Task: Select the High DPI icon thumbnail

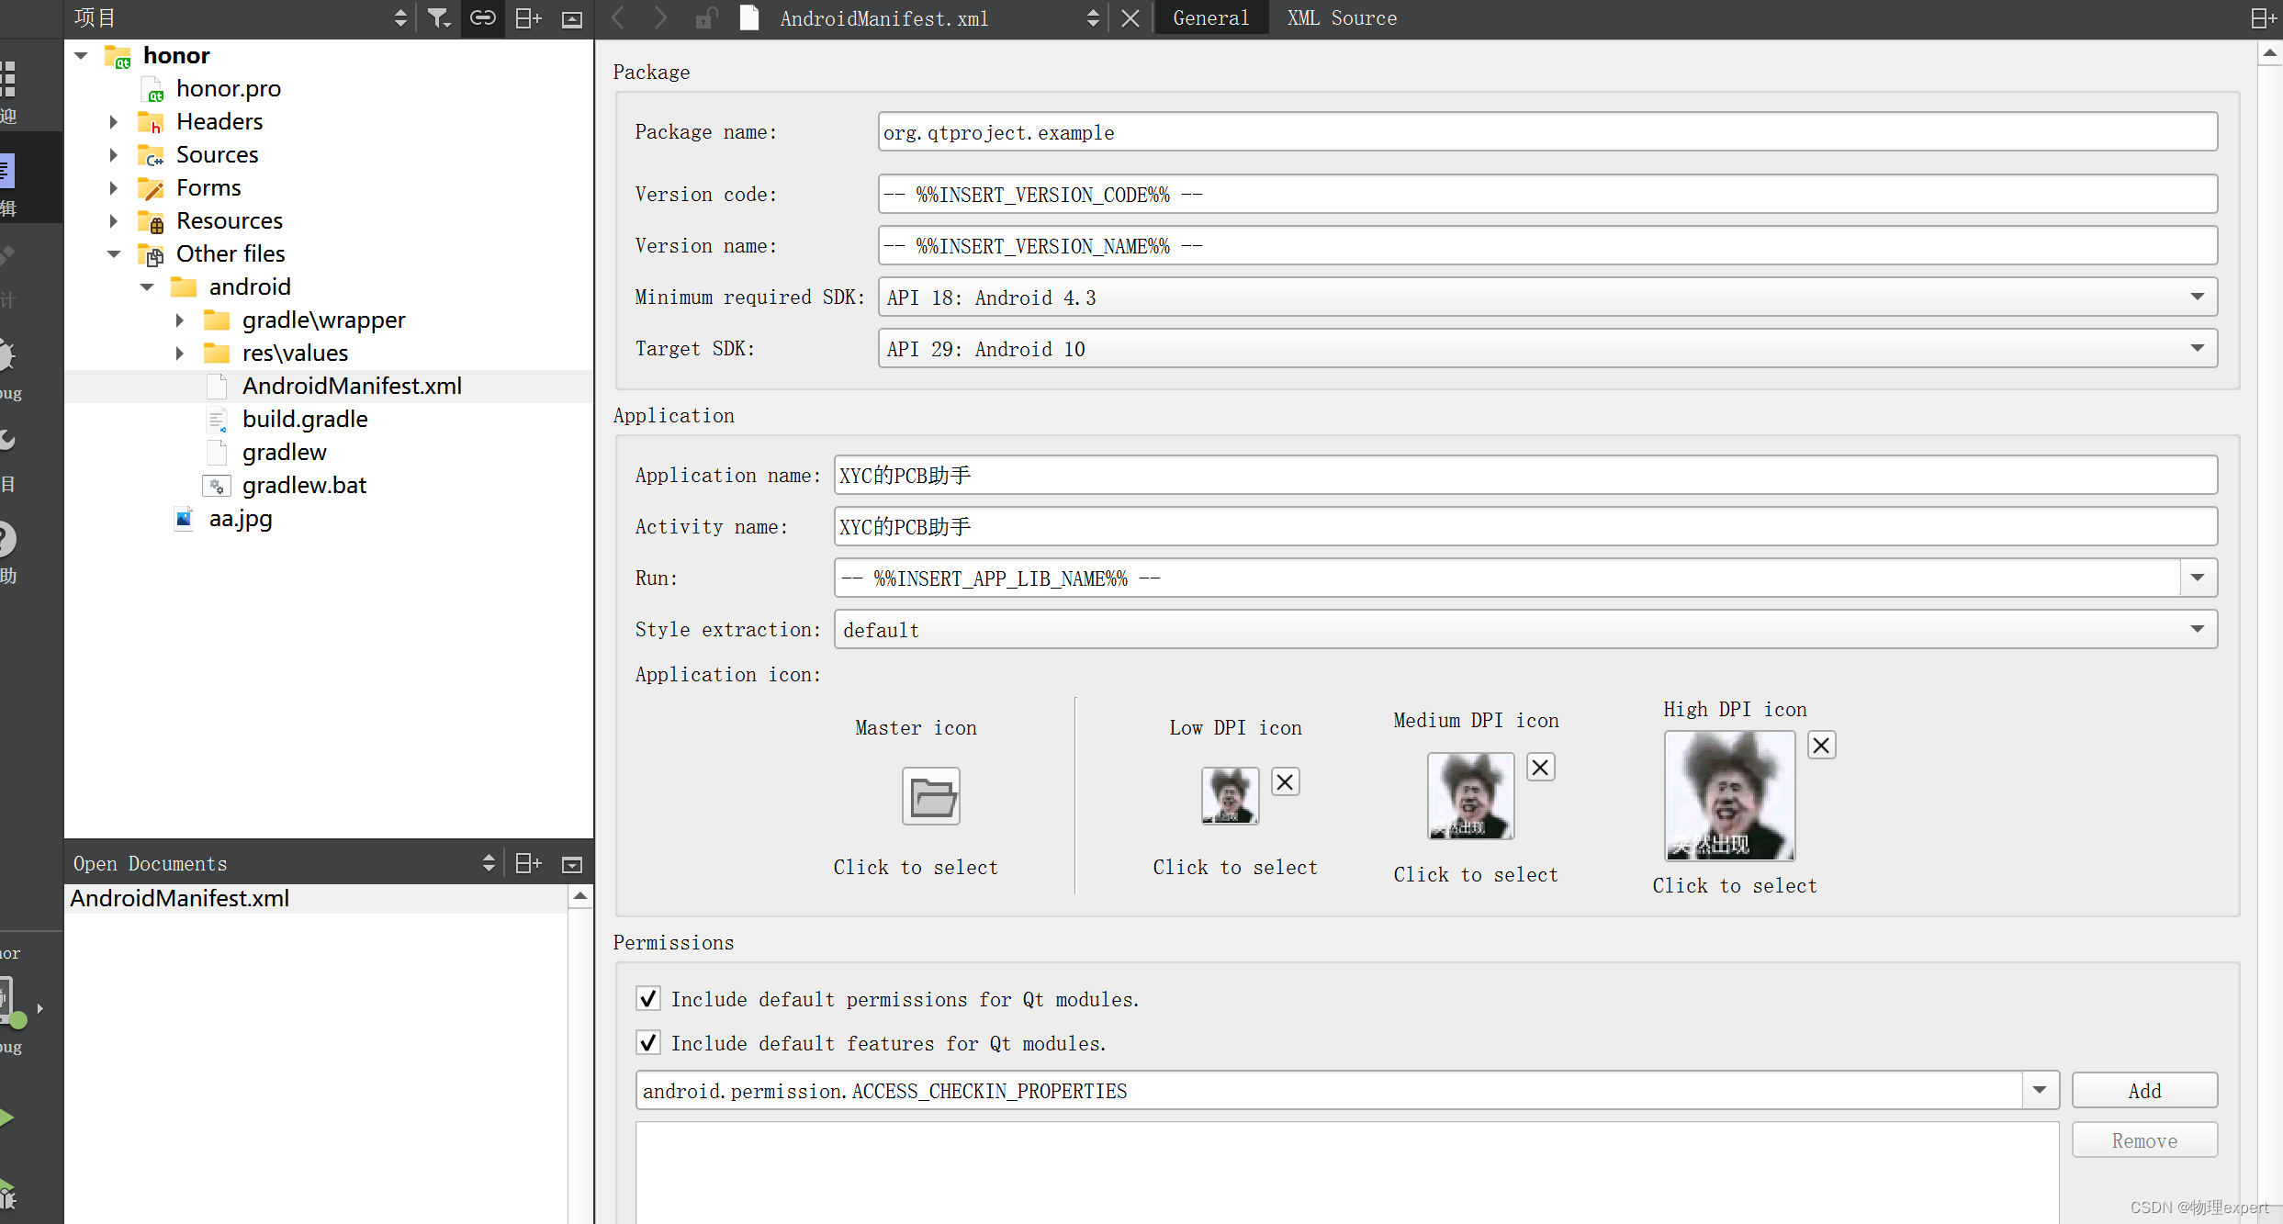Action: [1729, 795]
